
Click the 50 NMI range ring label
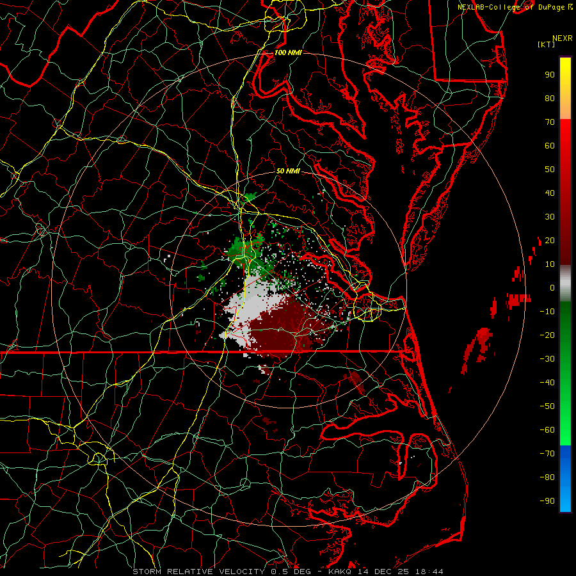coord(288,171)
